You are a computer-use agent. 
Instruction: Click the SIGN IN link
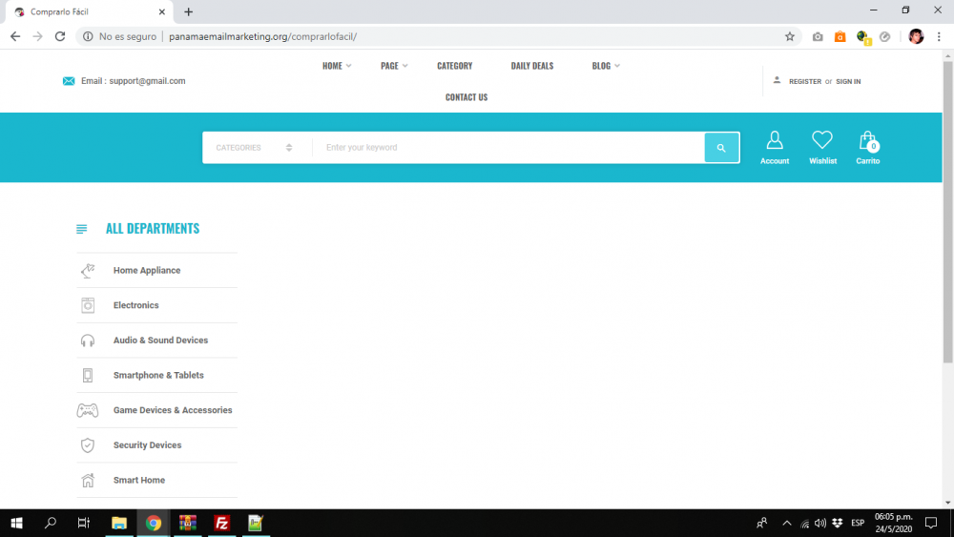848,81
